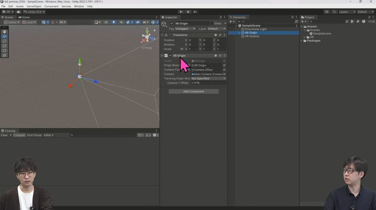Open Transform component three-dot menu
The image size is (376, 210).
click(x=224, y=35)
